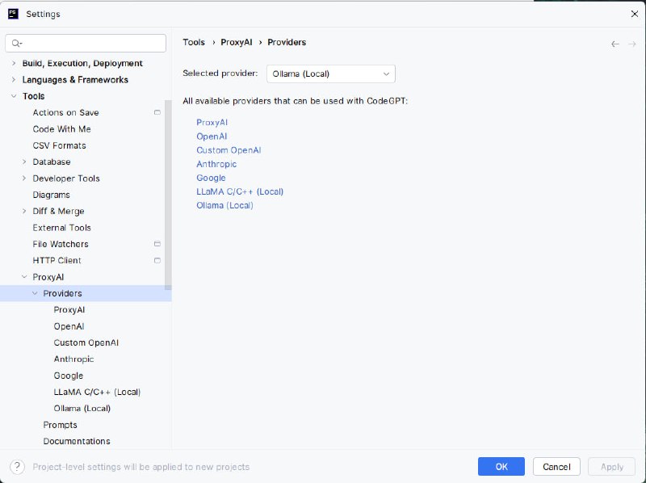
Task: Open the OpenAI provider link
Action: point(212,136)
